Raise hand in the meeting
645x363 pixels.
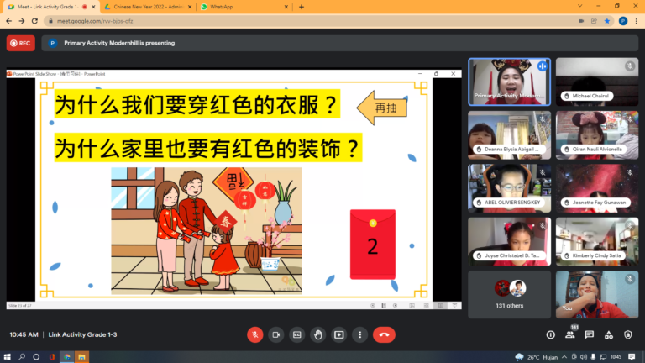point(317,334)
